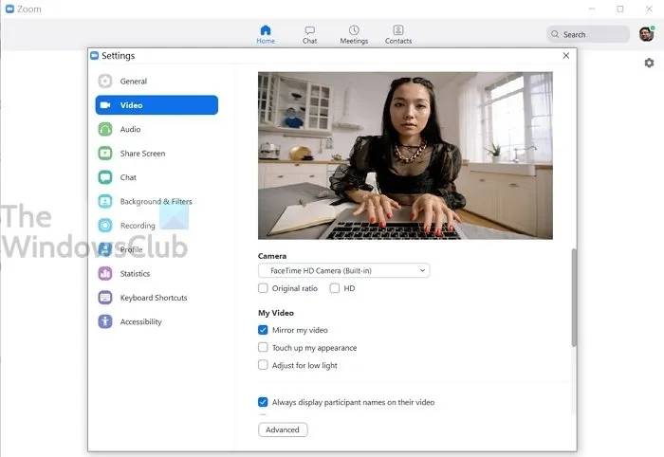Screen dimensions: 664x457
Task: Open Statistics settings icon
Action: point(105,274)
